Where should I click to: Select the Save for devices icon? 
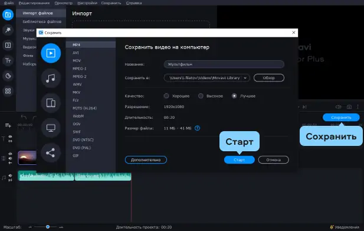pyautogui.click(x=51, y=103)
